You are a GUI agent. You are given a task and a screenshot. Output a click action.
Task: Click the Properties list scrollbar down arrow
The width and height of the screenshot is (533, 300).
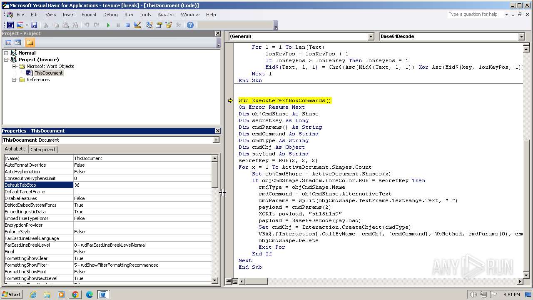pyautogui.click(x=215, y=281)
